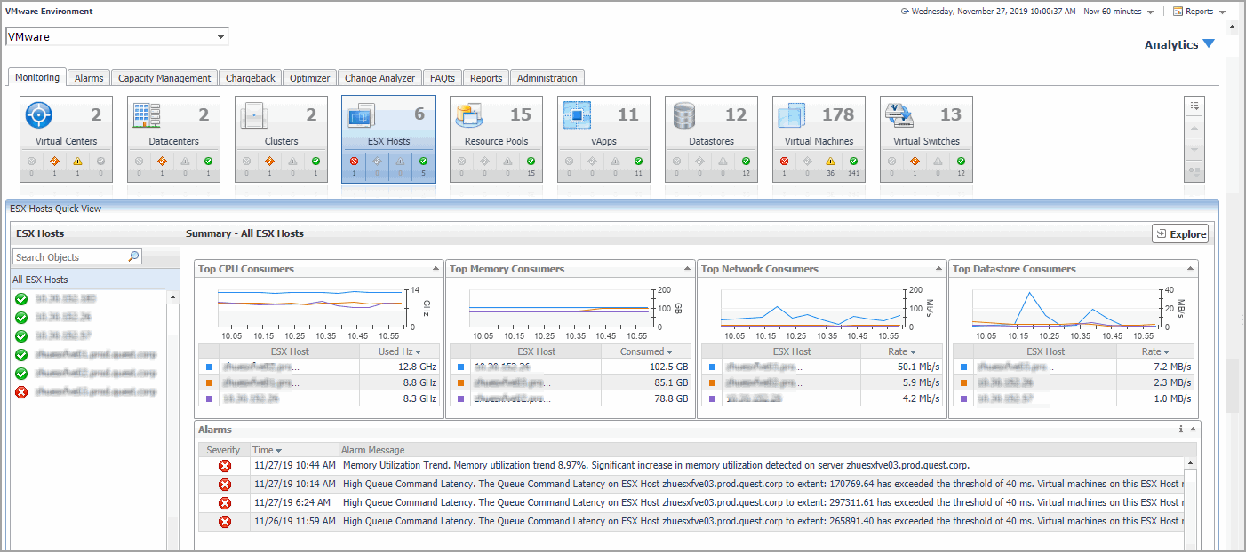The height and width of the screenshot is (552, 1246).
Task: Filter ESX Hosts by critical alarm status
Action: pyautogui.click(x=354, y=162)
